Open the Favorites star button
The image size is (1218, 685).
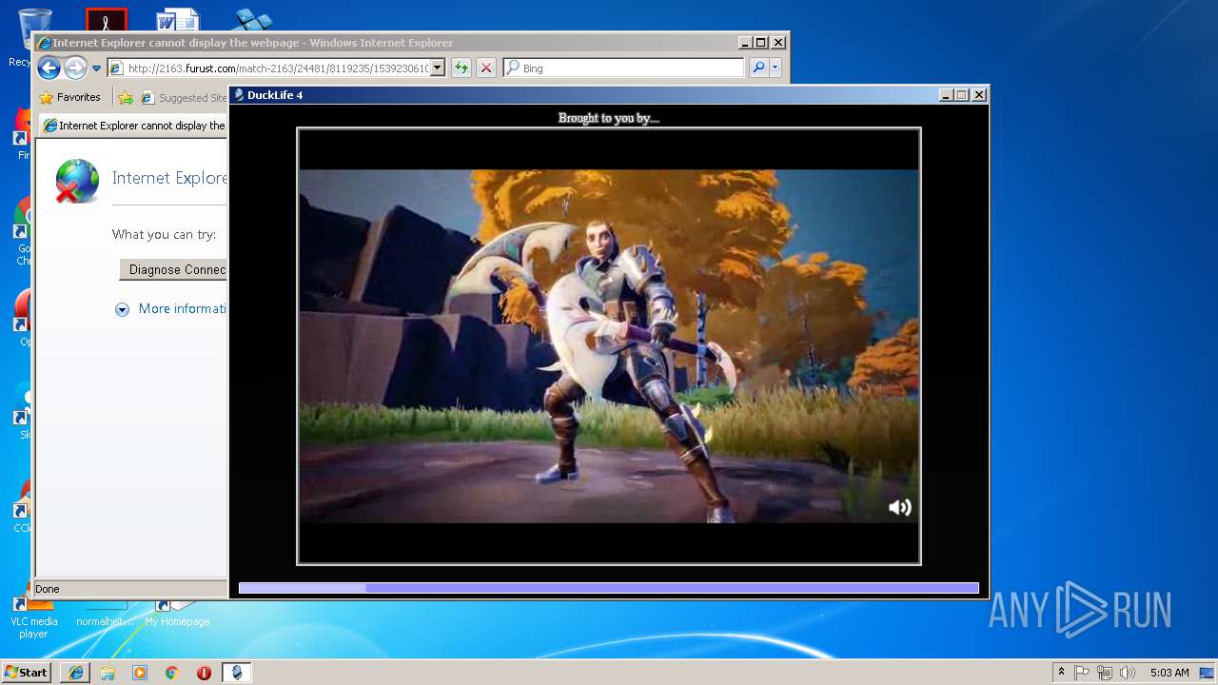[x=70, y=97]
